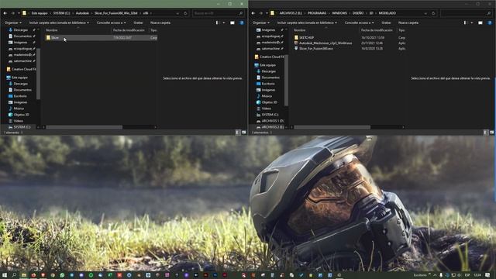The height and width of the screenshot is (279, 496).
Task: Open 'Incluir carpeta seleccionada en biblioteca' in right window
Action: coord(307,22)
